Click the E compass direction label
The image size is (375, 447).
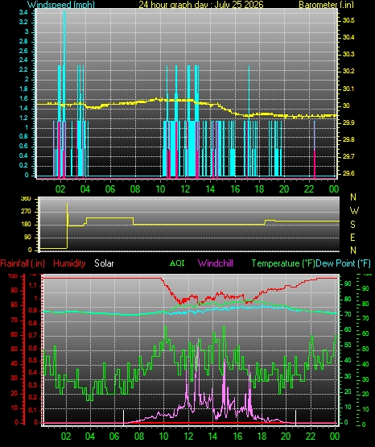[352, 237]
